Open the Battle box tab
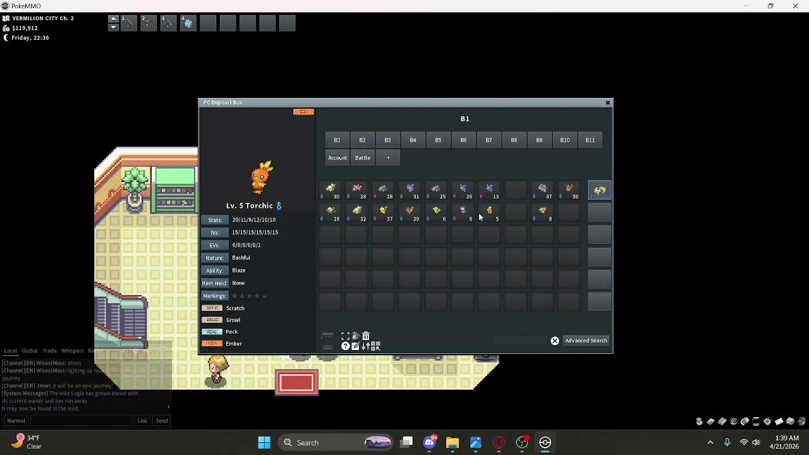The width and height of the screenshot is (809, 455). [x=363, y=158]
